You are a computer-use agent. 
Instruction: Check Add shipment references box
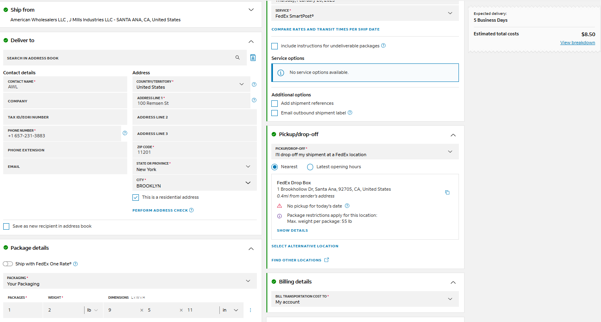click(275, 103)
